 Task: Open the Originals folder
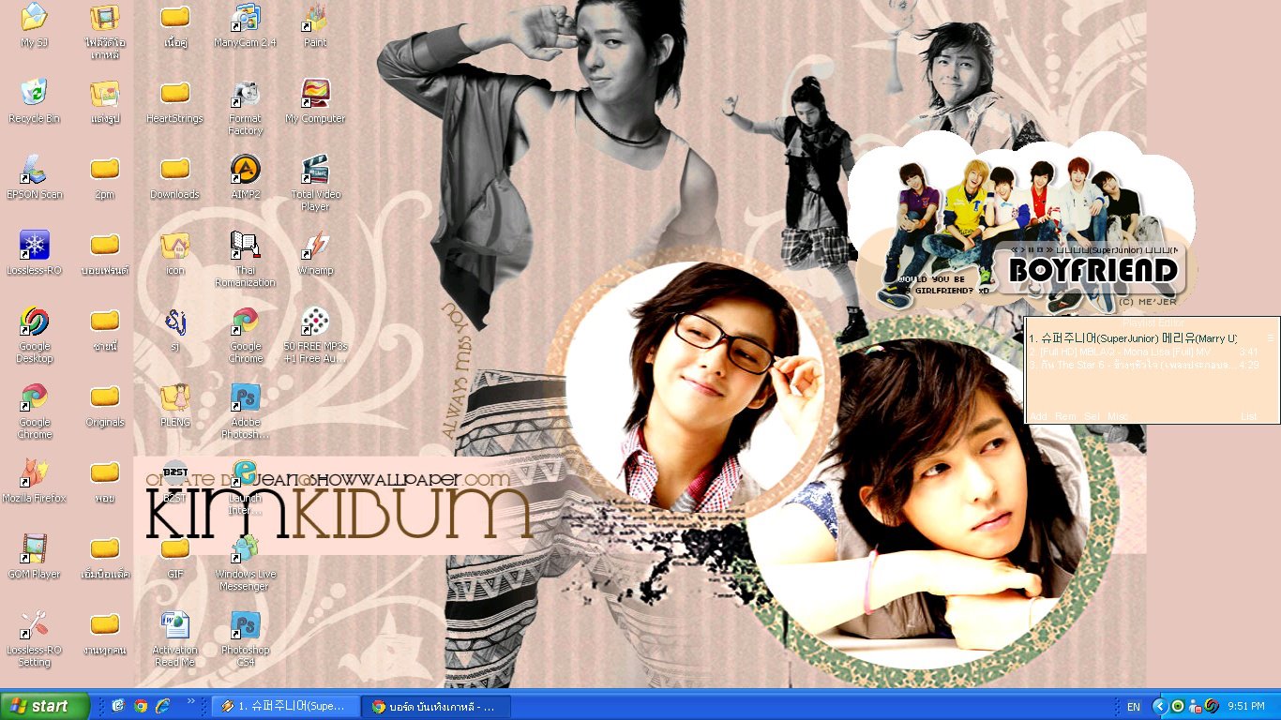click(105, 405)
